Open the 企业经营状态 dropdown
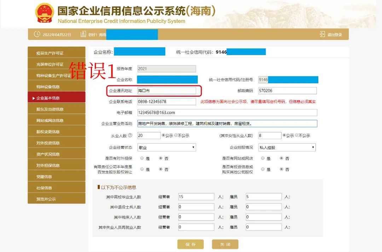This screenshot has width=382, height=252. 166,147
